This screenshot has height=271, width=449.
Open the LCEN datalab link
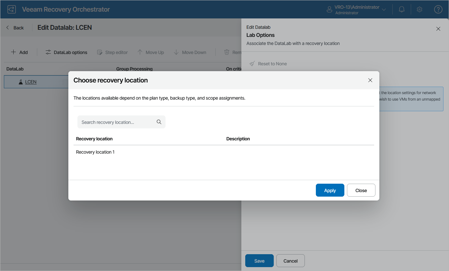tap(31, 82)
